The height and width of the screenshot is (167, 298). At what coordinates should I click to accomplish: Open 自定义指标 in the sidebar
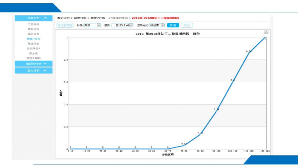[33, 58]
